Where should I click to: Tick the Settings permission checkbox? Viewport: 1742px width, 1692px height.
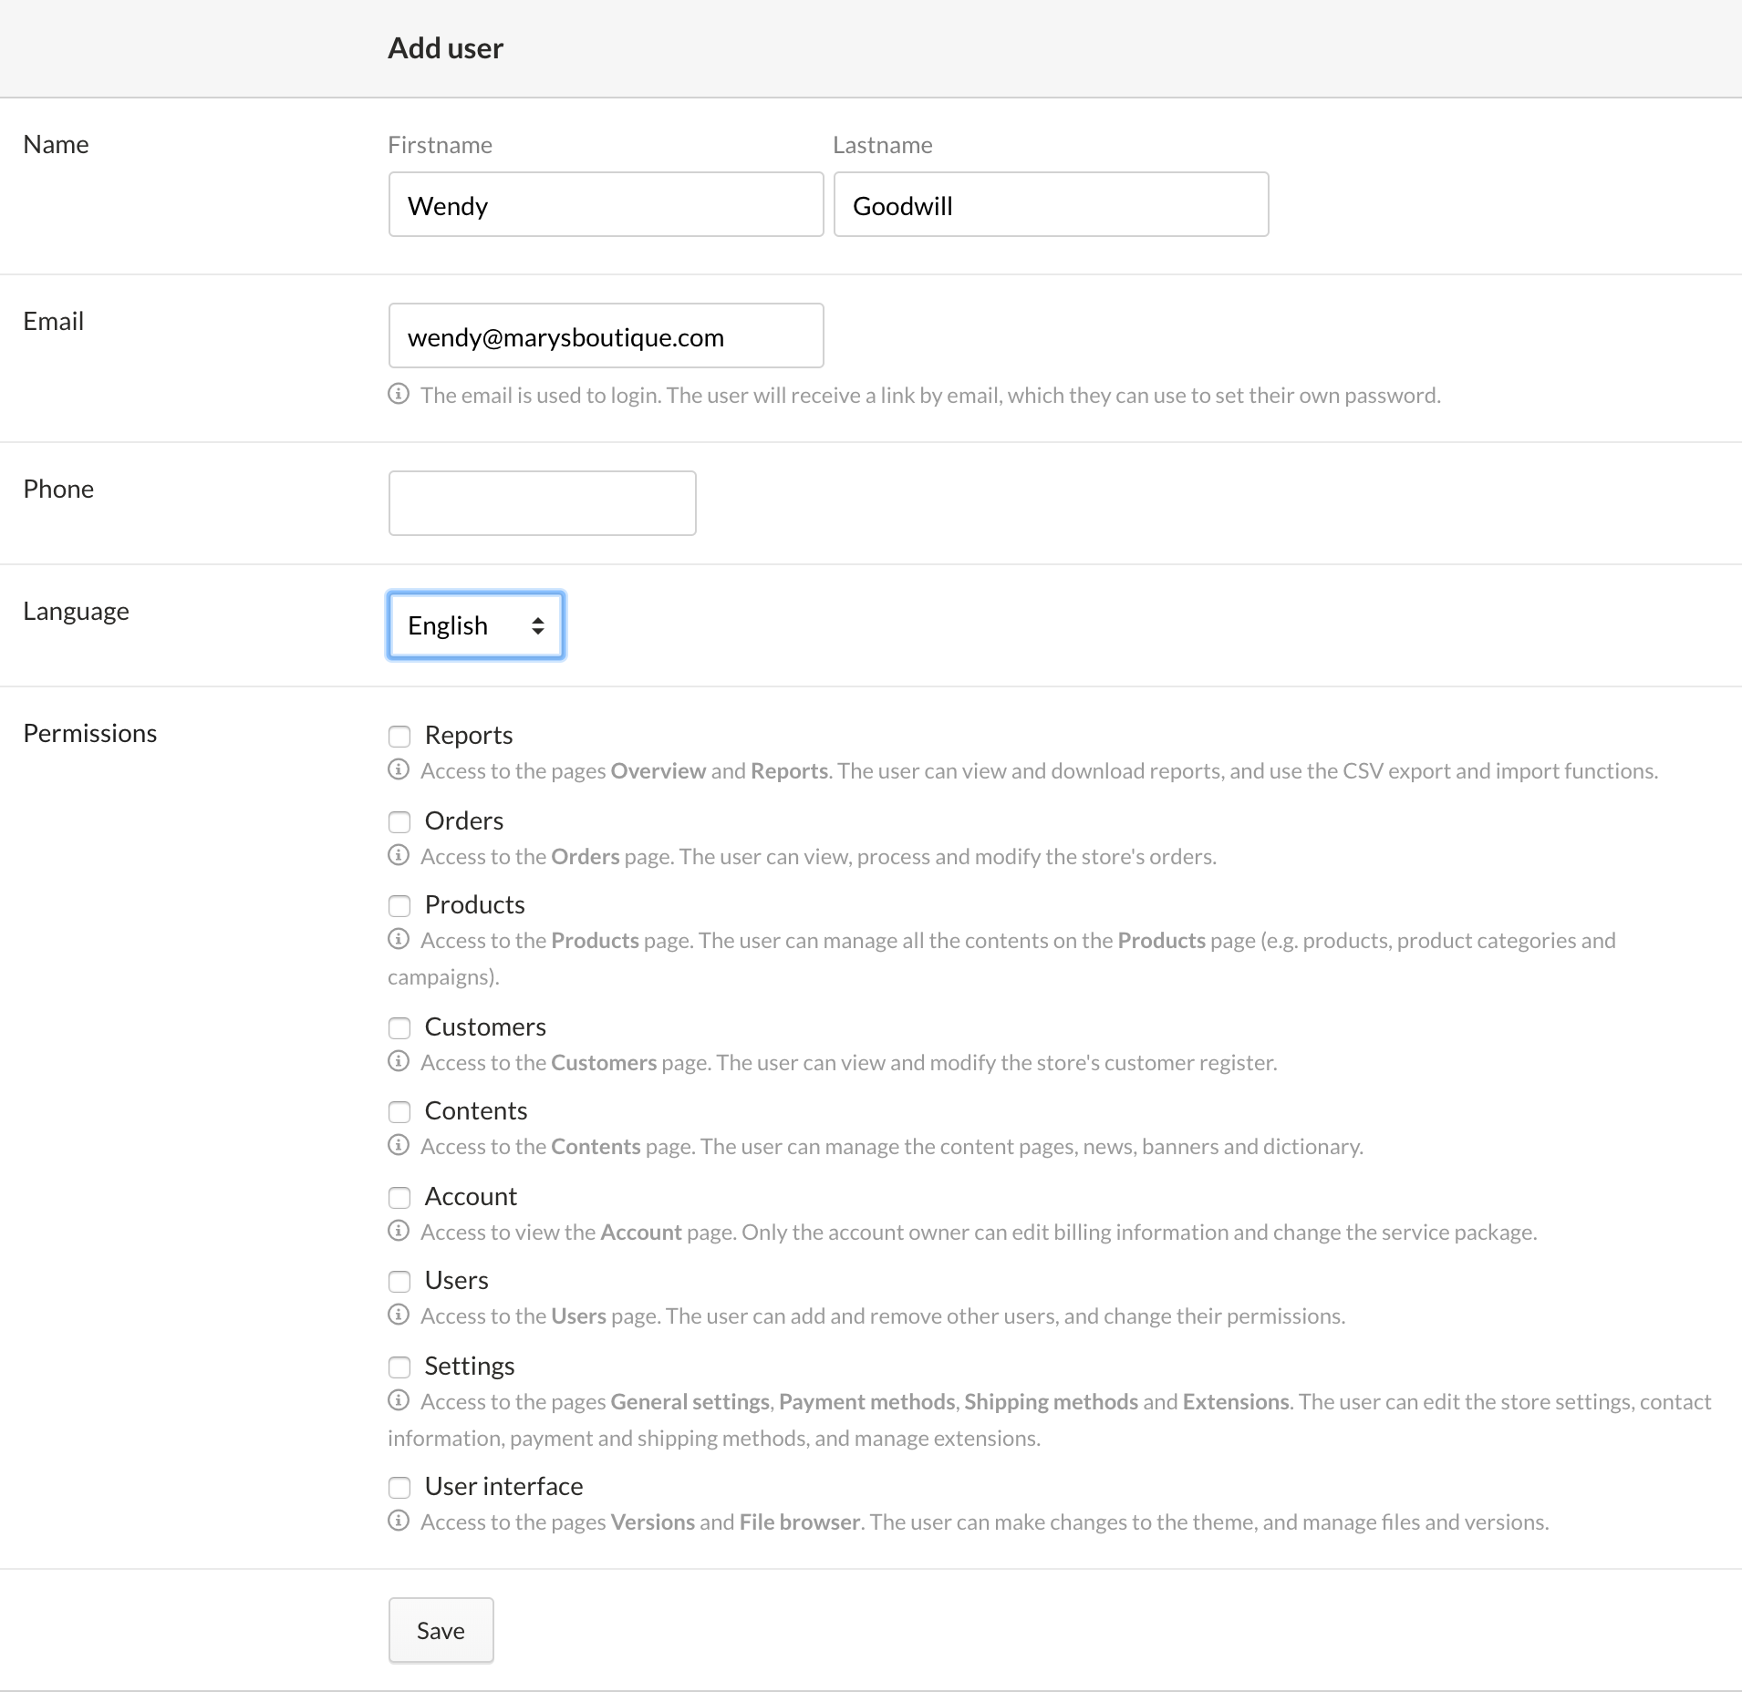(399, 1367)
